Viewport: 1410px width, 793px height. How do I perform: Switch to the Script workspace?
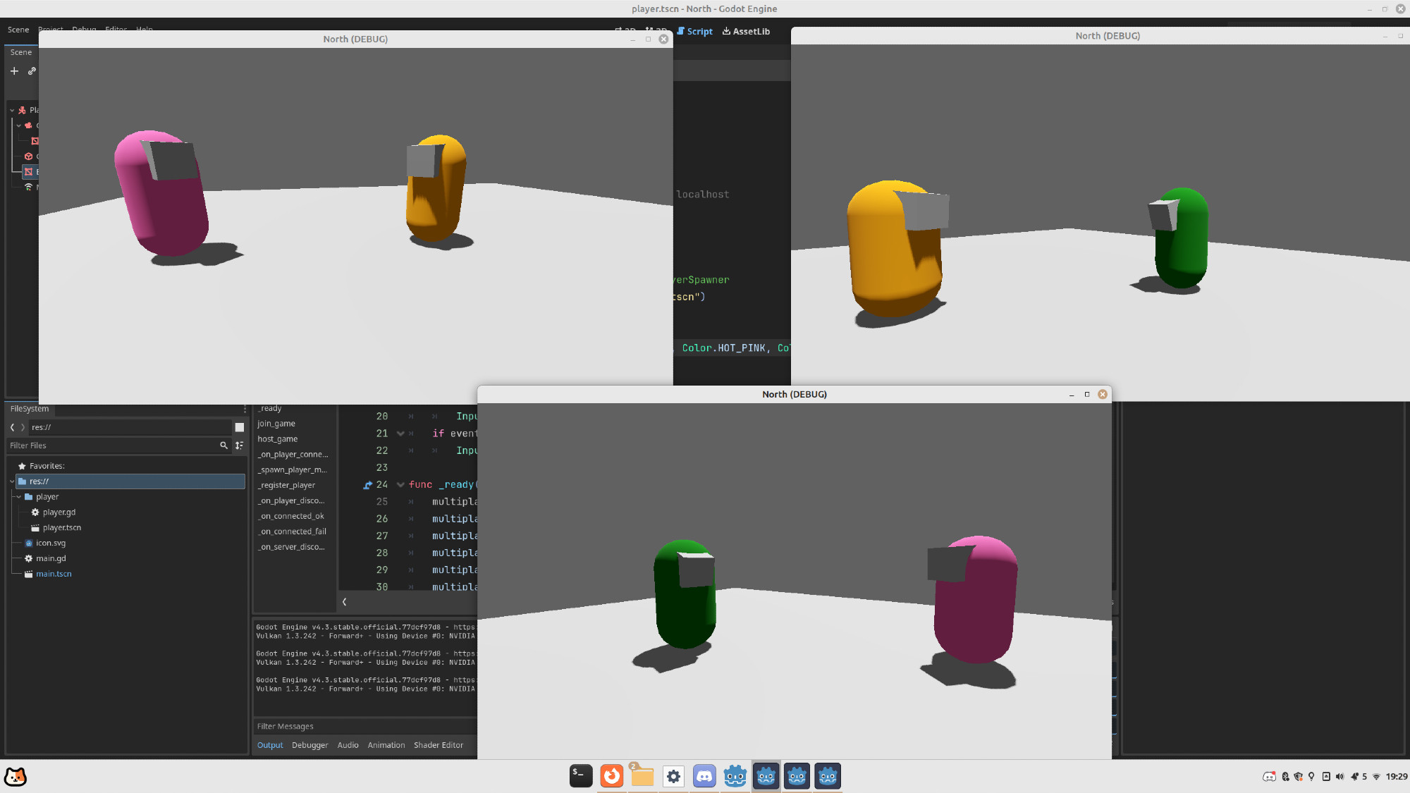point(695,32)
